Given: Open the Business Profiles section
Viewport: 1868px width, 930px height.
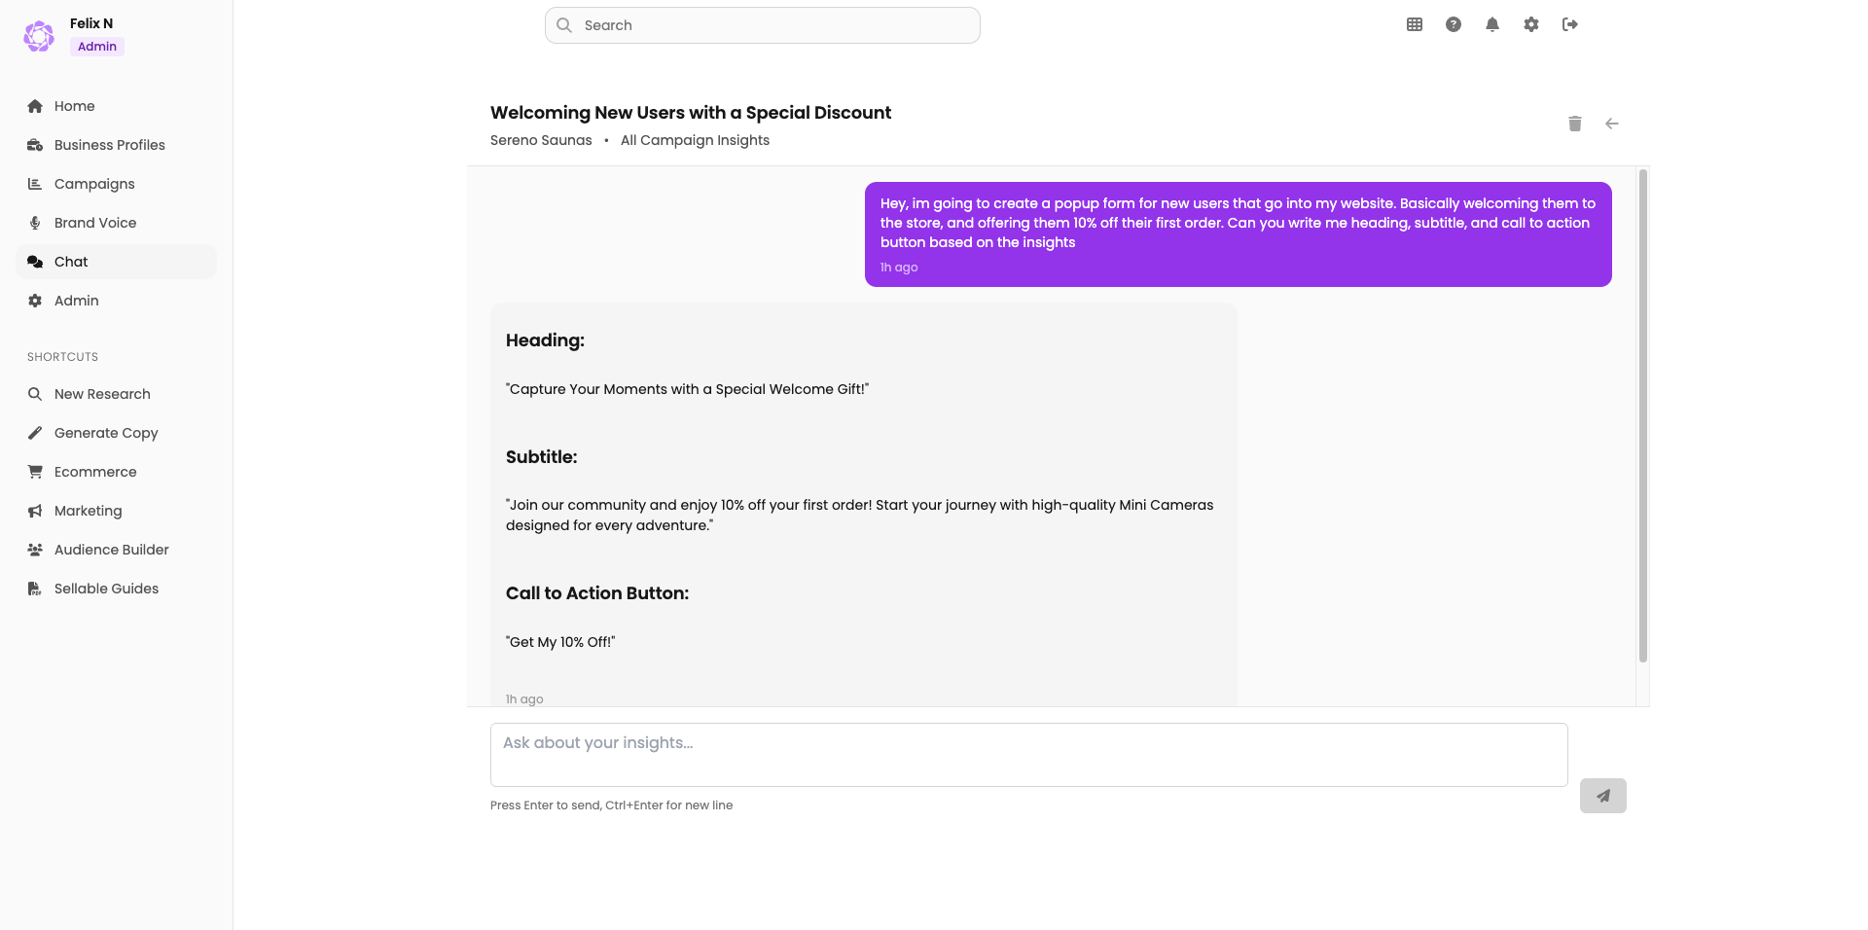Looking at the screenshot, I should pos(108,144).
